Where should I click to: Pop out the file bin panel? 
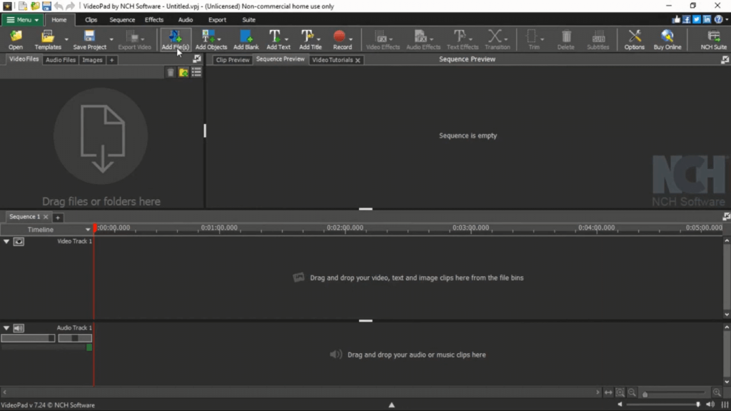(197, 59)
